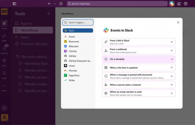195x125 pixels.
Task: Choose When an emoji reaction is used
Action: [x=139, y=93]
